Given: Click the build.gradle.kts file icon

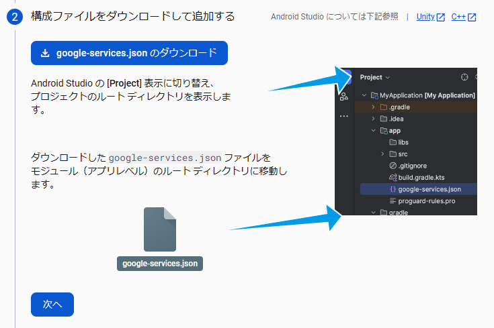Looking at the screenshot, I should coord(393,177).
